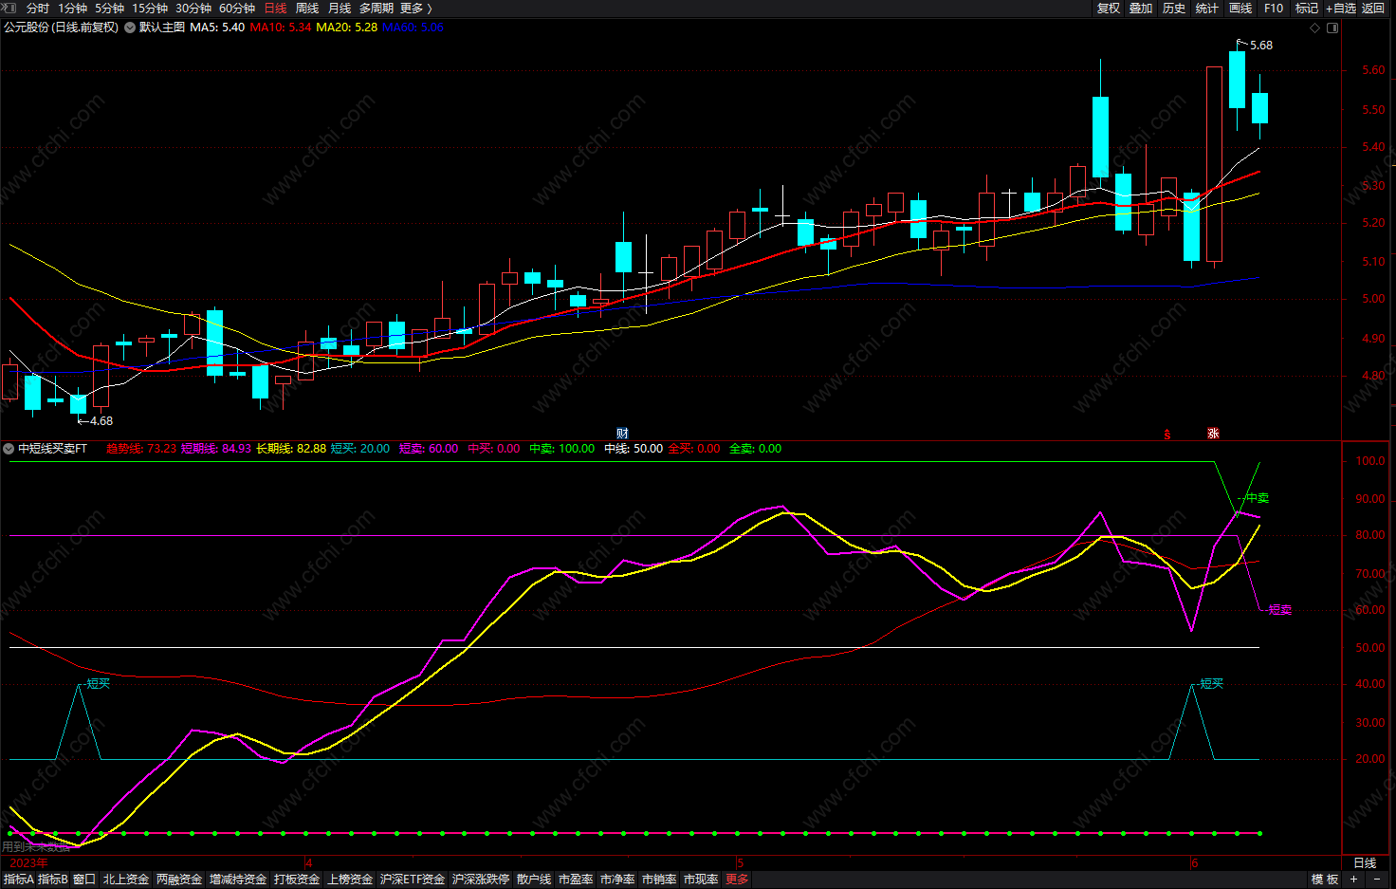Viewport: 1396px width, 889px height.
Task: Click the 标记 button
Action: [1307, 8]
